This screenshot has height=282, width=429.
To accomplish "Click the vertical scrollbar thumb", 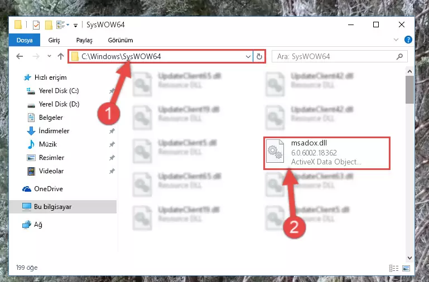I will 409,90.
